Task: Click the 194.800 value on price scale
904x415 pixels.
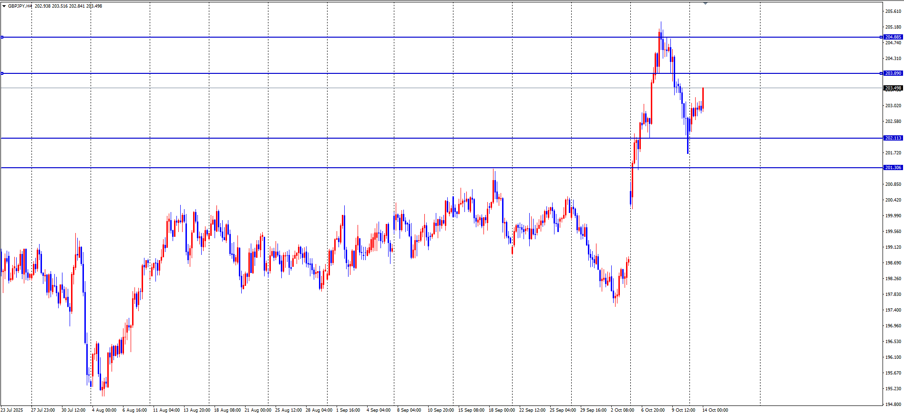Action: 893,405
